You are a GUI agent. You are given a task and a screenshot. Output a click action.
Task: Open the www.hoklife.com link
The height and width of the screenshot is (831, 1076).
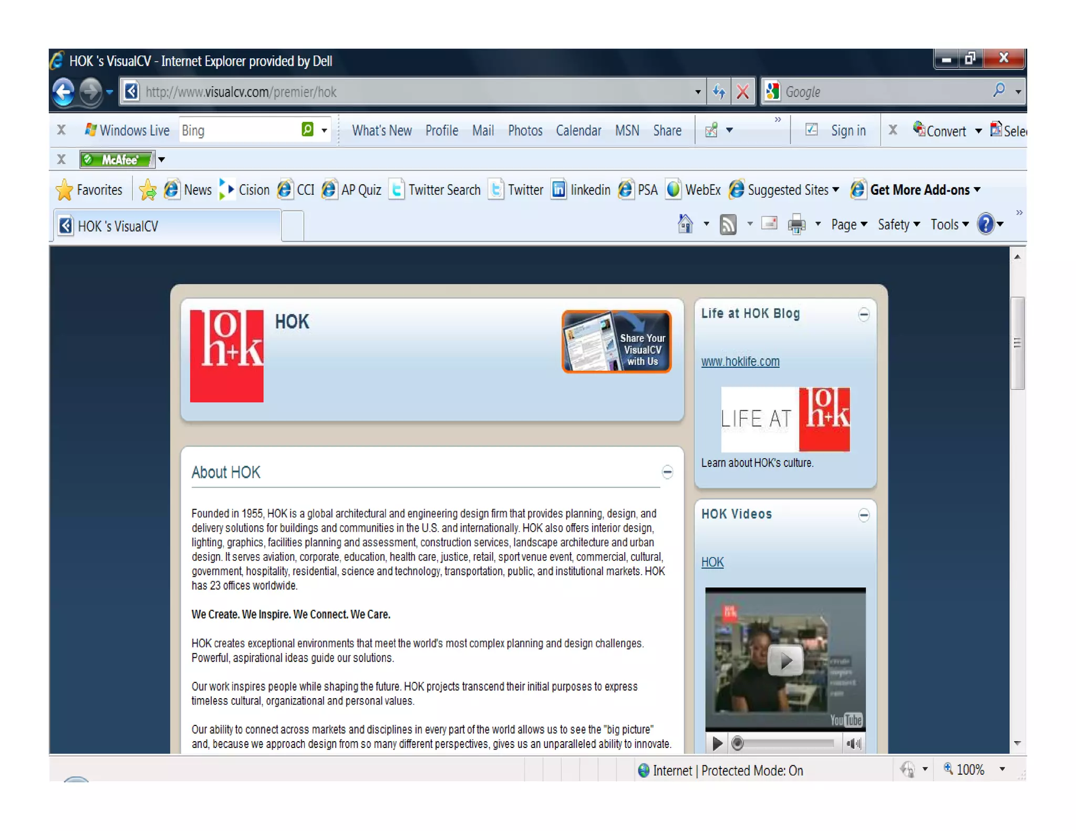click(x=740, y=361)
